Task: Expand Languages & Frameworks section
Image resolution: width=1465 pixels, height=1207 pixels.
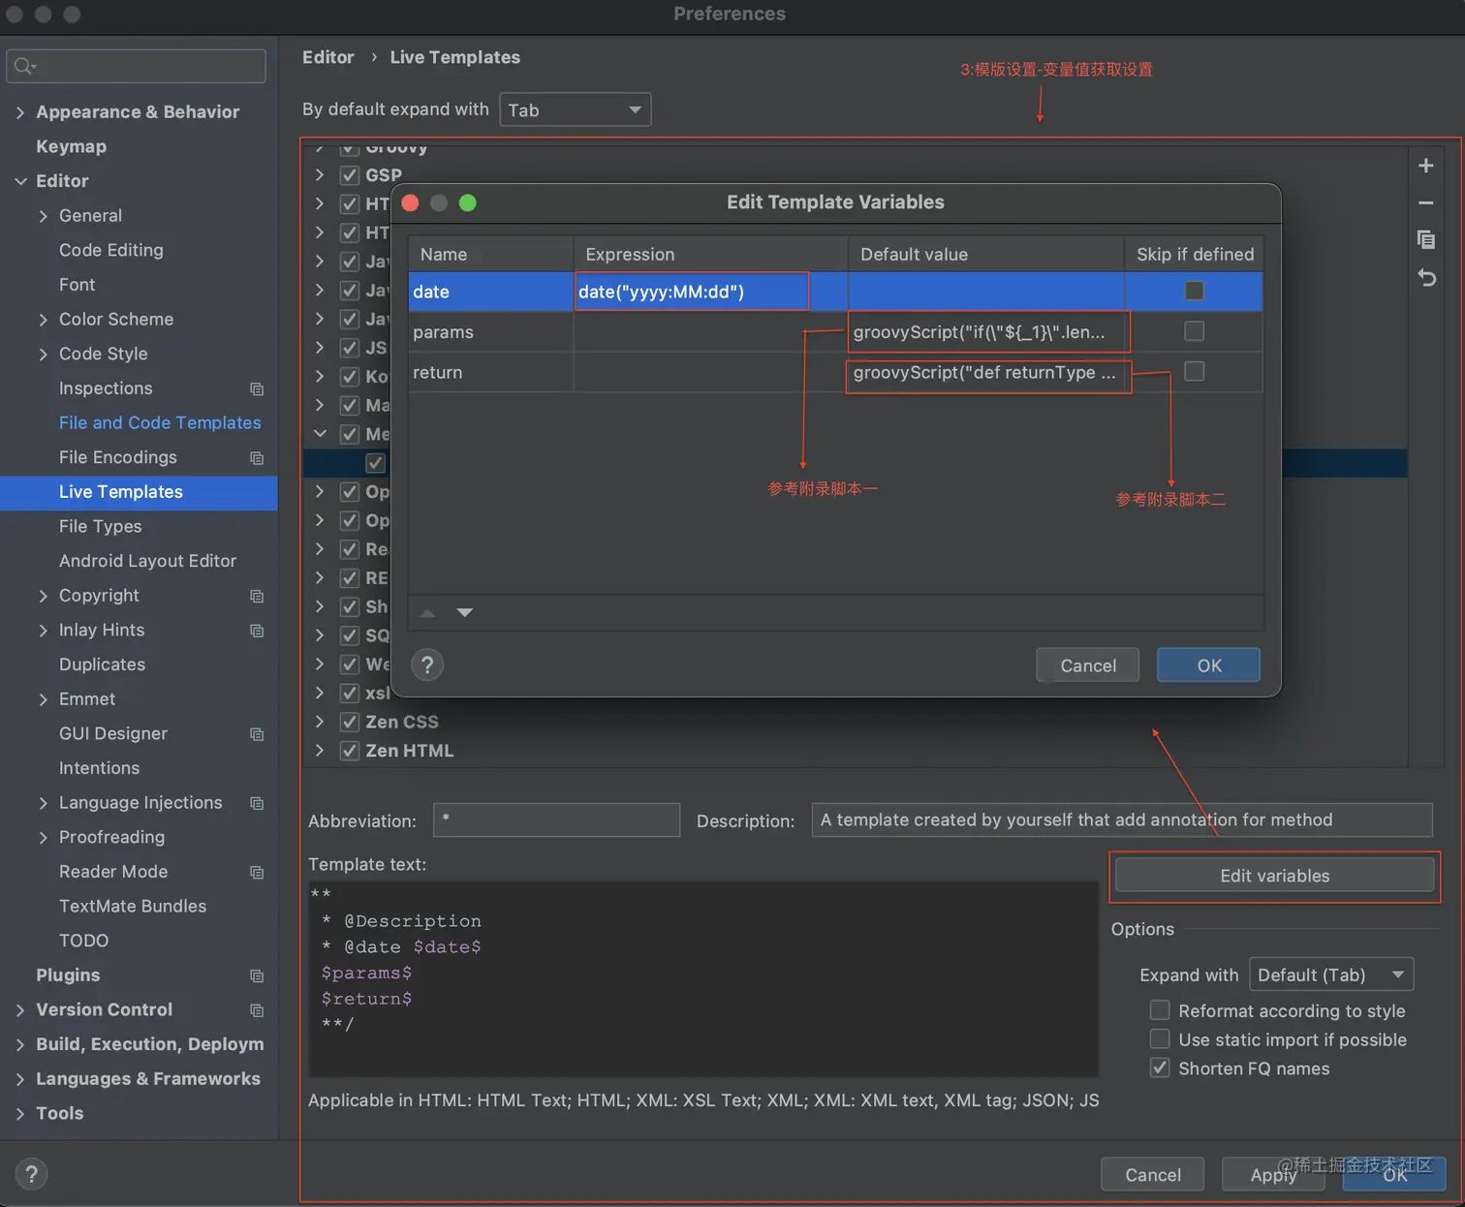Action: (20, 1079)
